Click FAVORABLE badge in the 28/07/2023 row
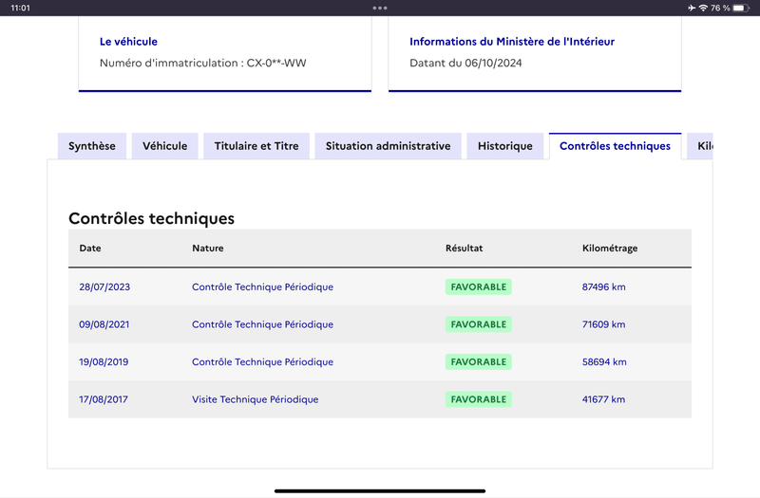This screenshot has height=498, width=760. (479, 287)
